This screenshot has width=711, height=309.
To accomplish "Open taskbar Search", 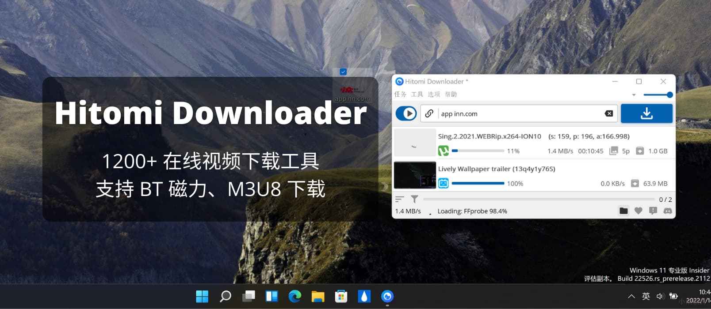I will click(x=225, y=296).
